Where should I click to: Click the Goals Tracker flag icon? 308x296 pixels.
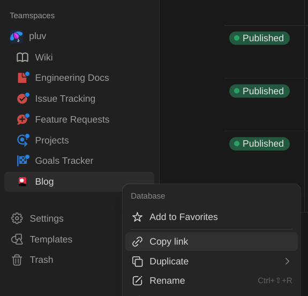point(23,161)
